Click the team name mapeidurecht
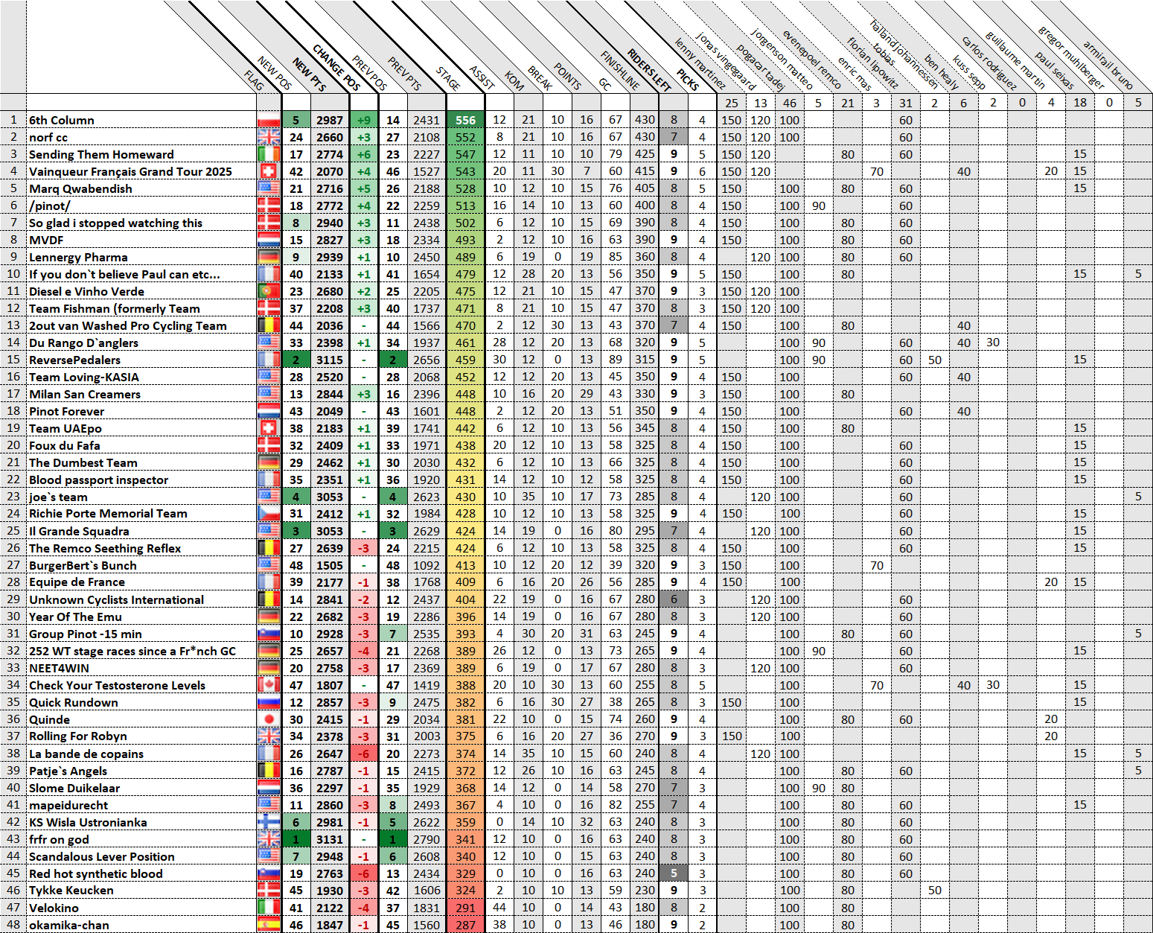Viewport: 1153px width, 933px height. pyautogui.click(x=68, y=805)
